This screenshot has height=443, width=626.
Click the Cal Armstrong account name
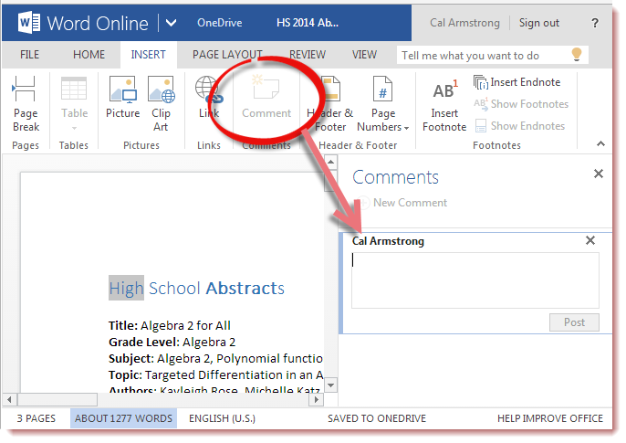pos(464,23)
